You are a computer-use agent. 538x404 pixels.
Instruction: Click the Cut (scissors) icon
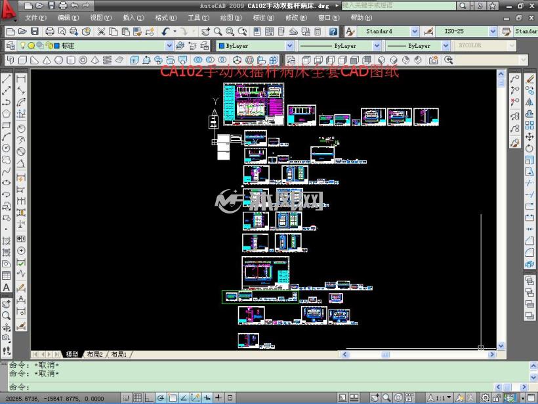[101, 32]
